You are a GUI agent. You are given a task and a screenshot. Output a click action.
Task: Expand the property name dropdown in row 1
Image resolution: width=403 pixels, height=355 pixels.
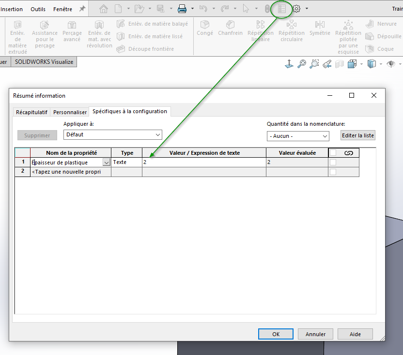click(x=106, y=163)
